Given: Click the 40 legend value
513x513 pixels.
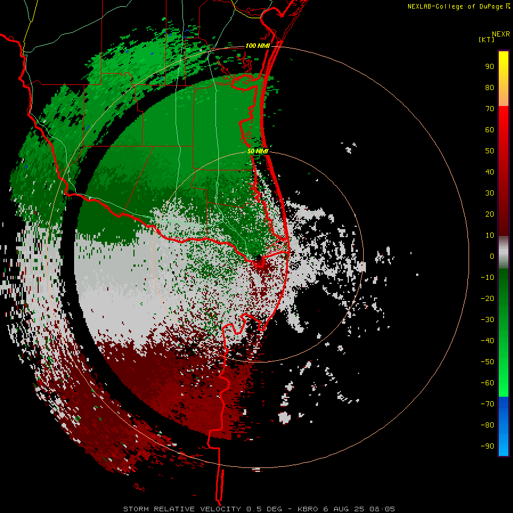Looking at the screenshot, I should (490, 172).
